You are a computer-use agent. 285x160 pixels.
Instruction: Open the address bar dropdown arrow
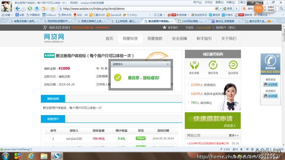[x=220, y=9]
